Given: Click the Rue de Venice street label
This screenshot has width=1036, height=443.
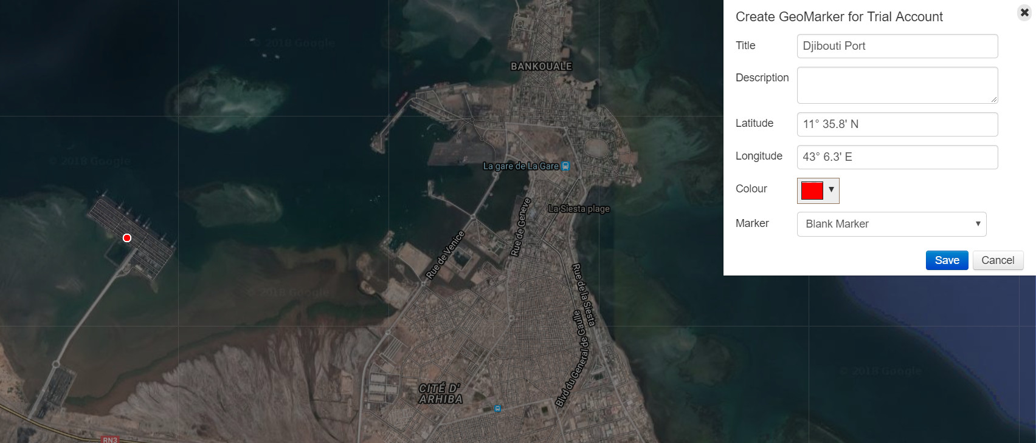Looking at the screenshot, I should 445,255.
